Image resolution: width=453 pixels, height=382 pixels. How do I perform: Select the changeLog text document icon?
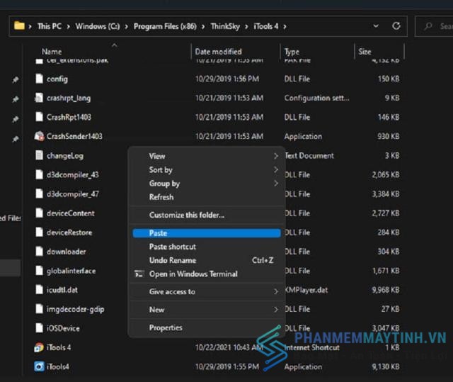point(39,155)
